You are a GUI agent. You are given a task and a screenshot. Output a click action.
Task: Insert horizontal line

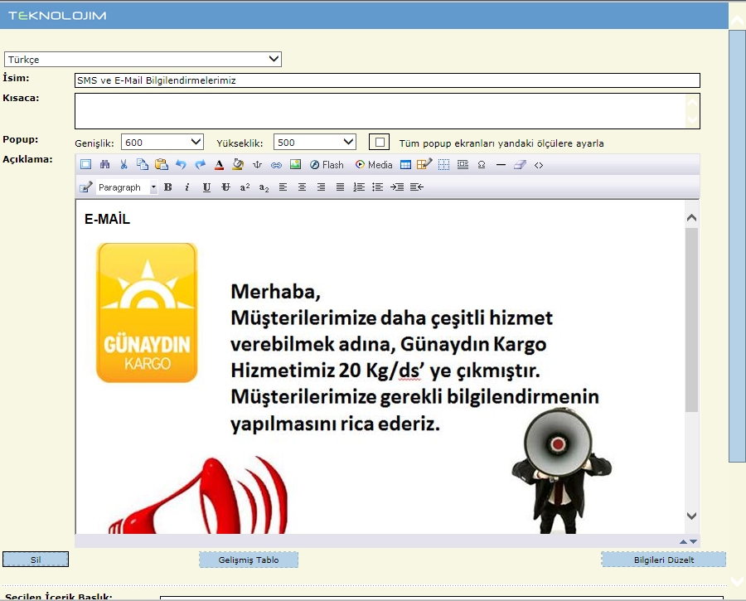click(501, 165)
